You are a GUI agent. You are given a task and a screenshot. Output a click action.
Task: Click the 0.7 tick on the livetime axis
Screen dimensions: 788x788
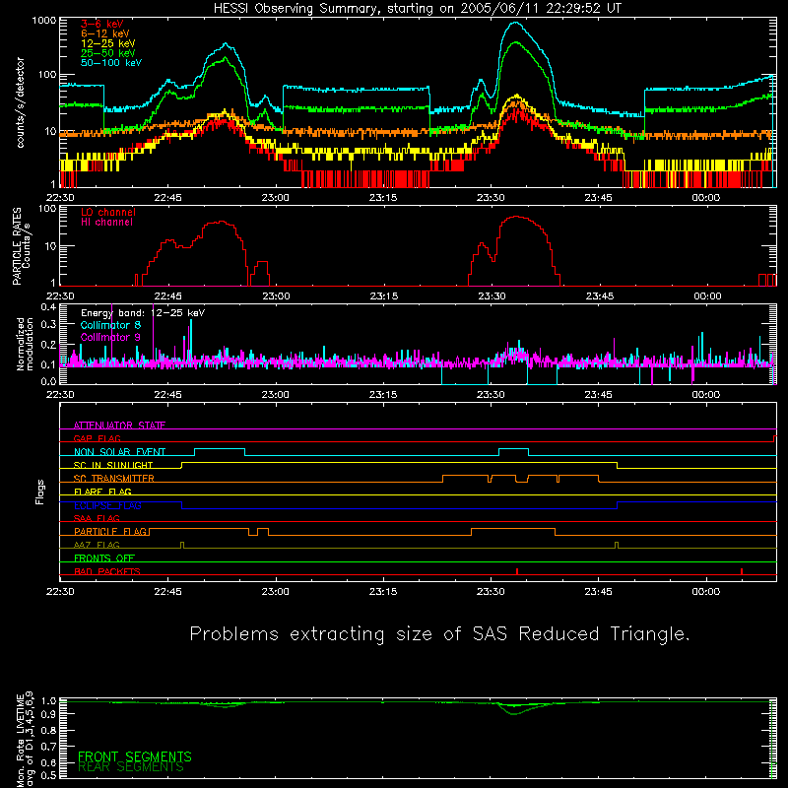(48, 747)
